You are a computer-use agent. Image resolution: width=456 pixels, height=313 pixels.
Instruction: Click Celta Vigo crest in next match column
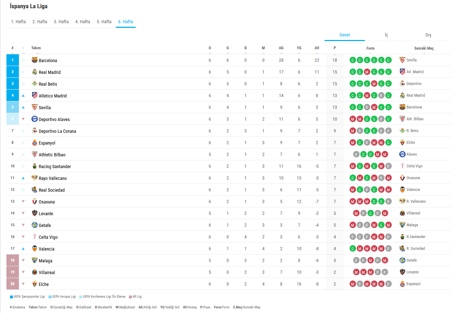(x=402, y=166)
